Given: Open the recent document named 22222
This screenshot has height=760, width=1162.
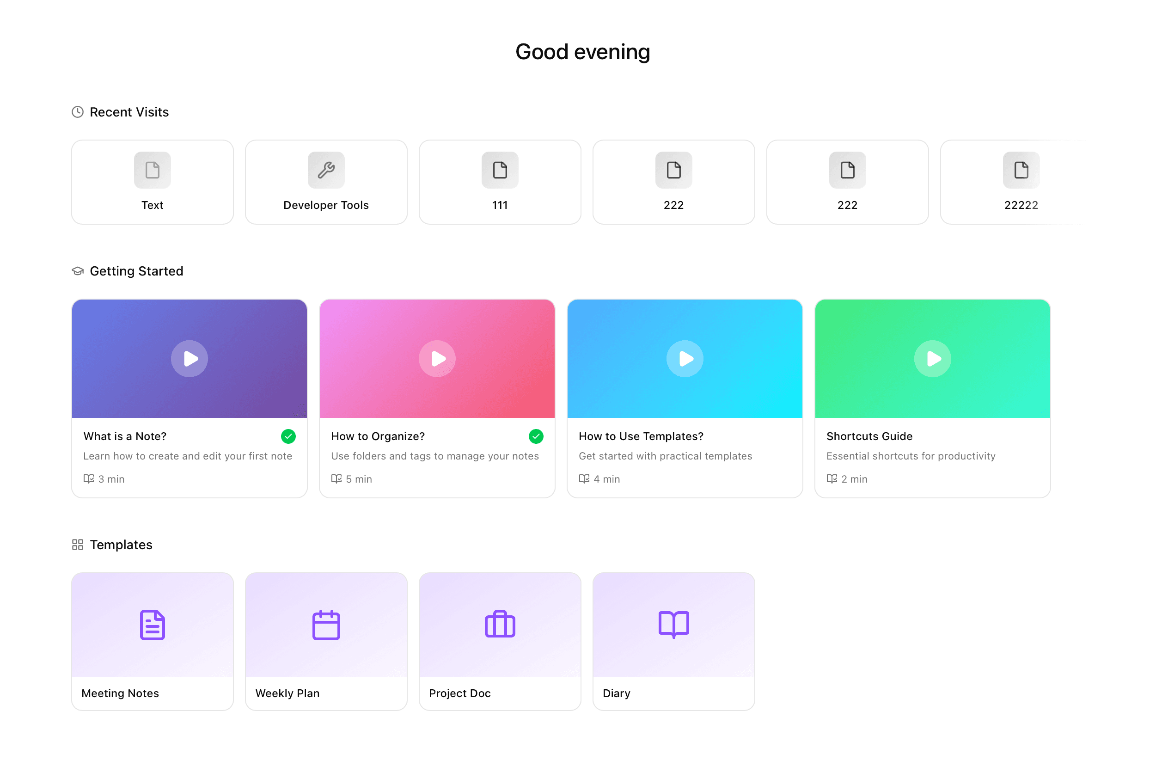Looking at the screenshot, I should [x=1021, y=182].
